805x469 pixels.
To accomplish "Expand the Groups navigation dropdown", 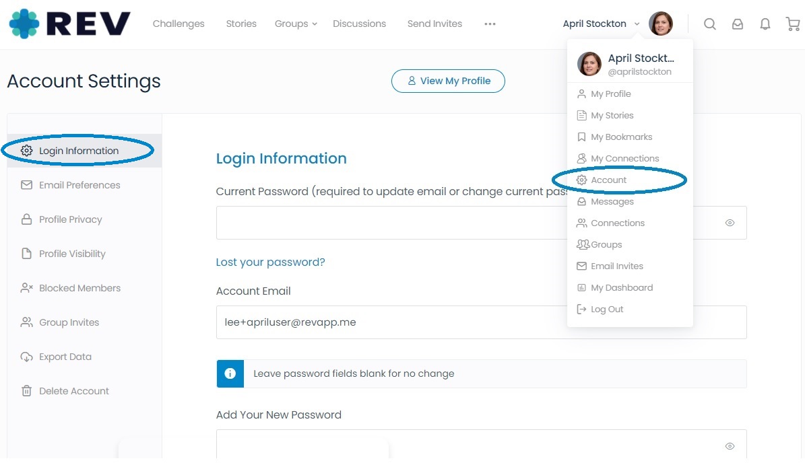I will [295, 24].
